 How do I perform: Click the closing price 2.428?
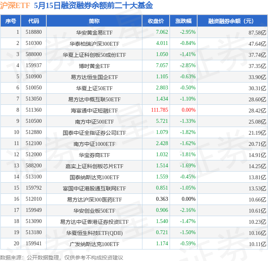point(162,144)
